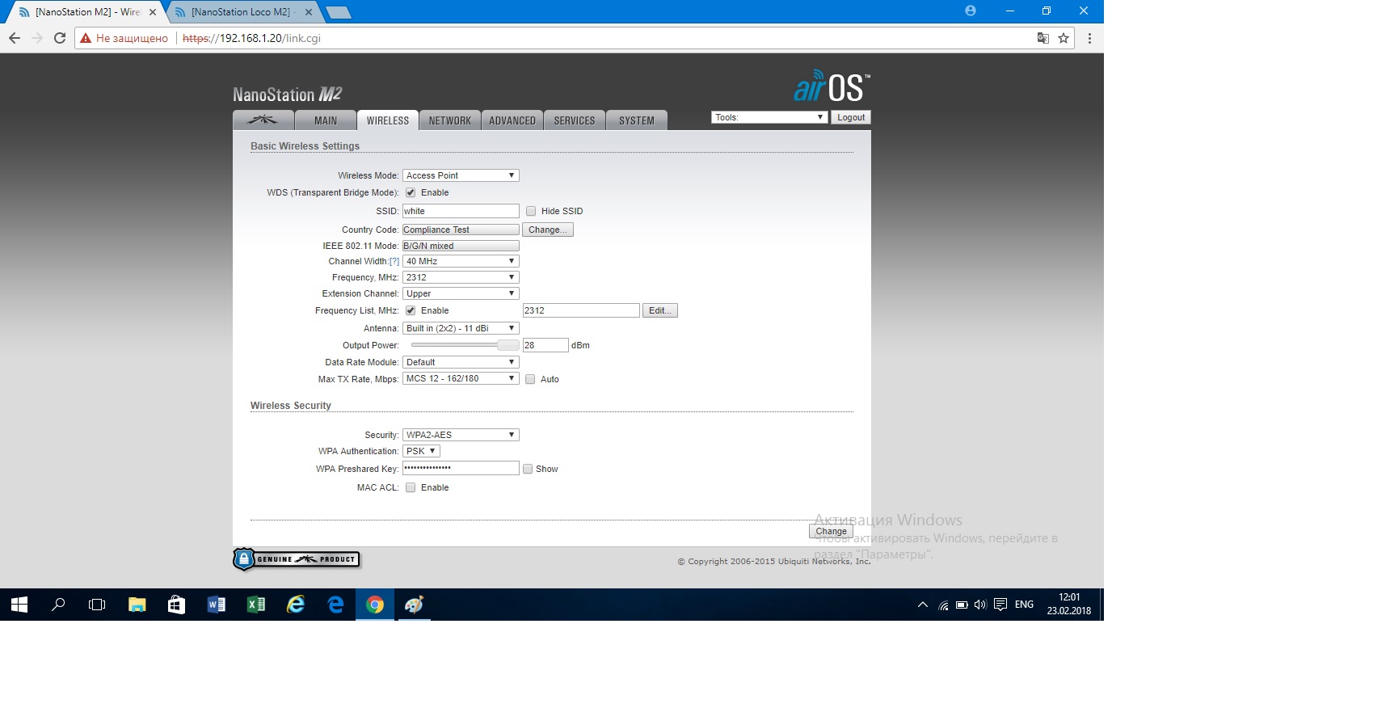Open Max TX Rate dropdown
Screen dimensions: 1390x708
[x=461, y=378]
